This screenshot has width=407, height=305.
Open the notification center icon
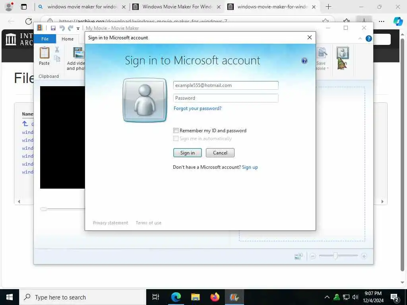395,297
